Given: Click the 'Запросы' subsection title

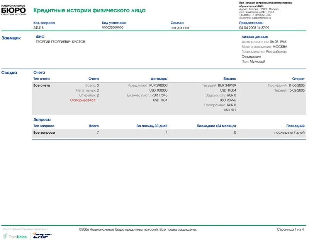Looking at the screenshot, I should click(42, 120).
